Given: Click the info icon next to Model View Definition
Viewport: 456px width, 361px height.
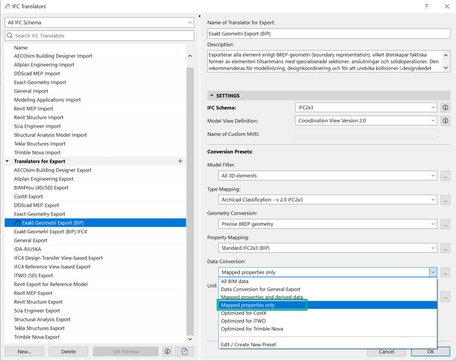Looking at the screenshot, I should (x=445, y=121).
